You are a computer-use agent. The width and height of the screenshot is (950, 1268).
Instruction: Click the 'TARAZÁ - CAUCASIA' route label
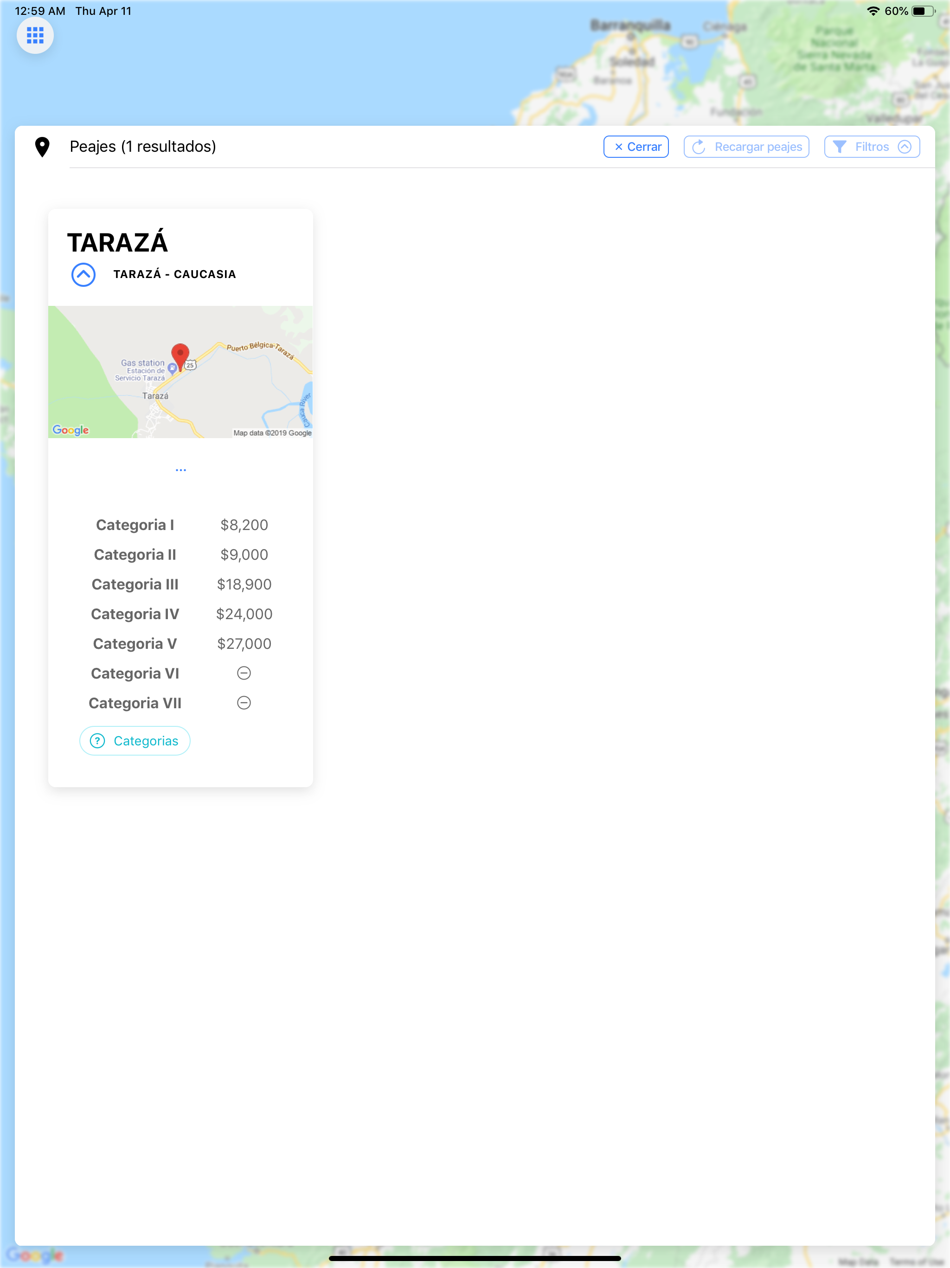click(x=175, y=274)
